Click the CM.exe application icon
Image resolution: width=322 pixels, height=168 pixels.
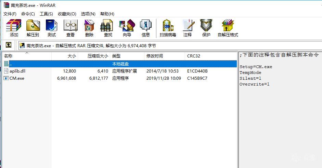(x=7, y=78)
